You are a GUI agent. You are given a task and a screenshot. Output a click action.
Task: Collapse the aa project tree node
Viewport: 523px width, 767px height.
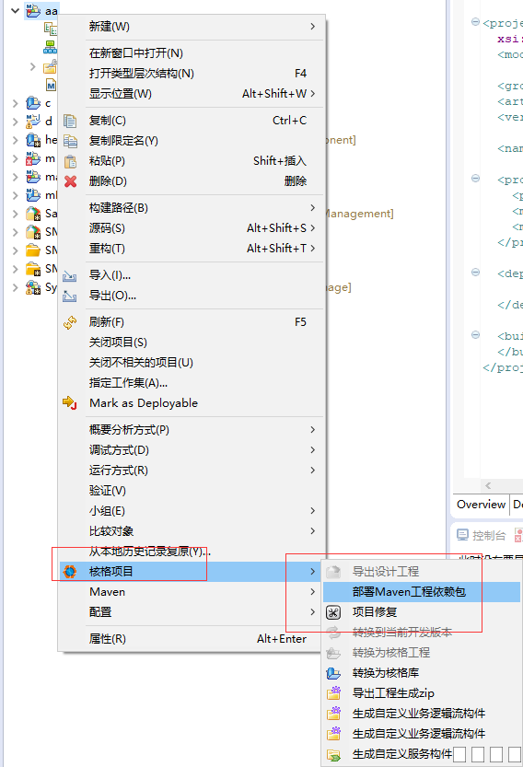click(15, 10)
